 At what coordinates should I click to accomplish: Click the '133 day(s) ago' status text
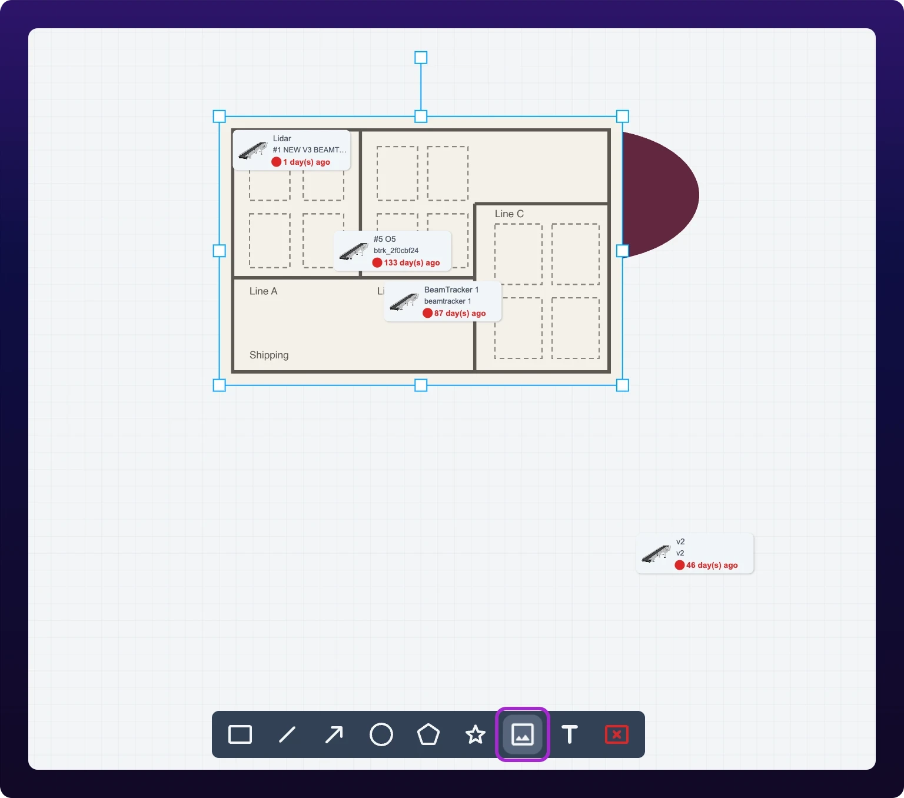(412, 263)
